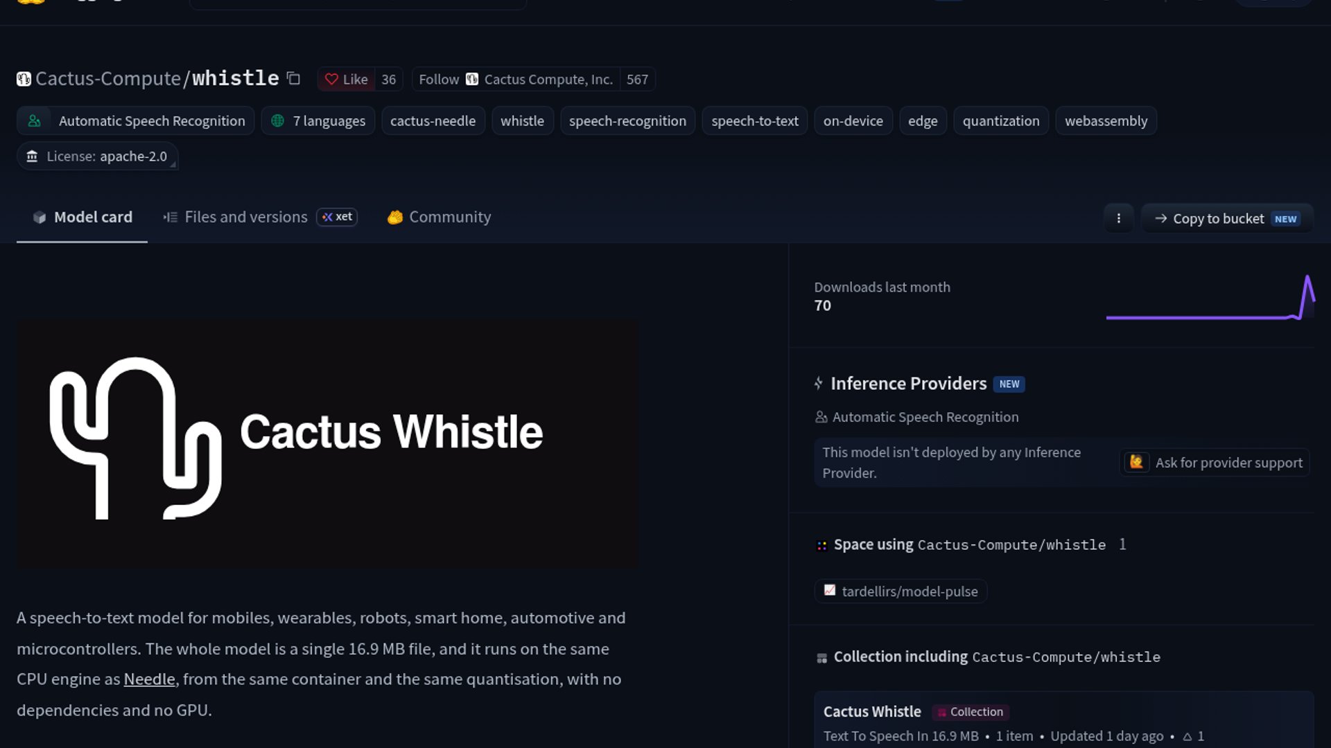Select the Automatic Speech Recognition tag
Viewport: 1331px width, 748px height.
click(136, 121)
